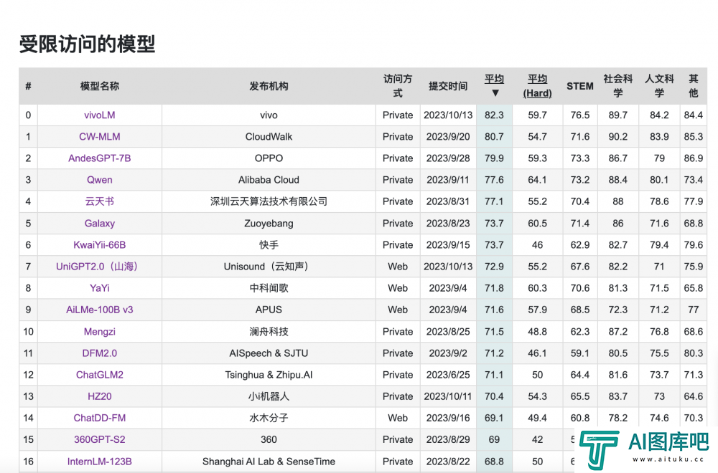718x473 pixels.
Task: Click the 2023/6/25 date in ChatGLM2 row
Action: coord(448,375)
